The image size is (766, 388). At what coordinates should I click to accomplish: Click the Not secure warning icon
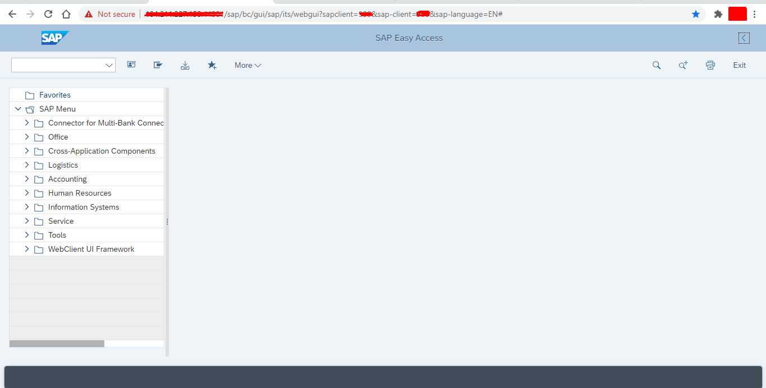click(89, 14)
